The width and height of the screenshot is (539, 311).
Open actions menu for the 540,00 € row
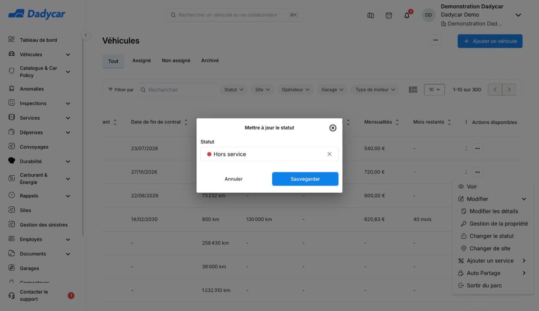477,148
